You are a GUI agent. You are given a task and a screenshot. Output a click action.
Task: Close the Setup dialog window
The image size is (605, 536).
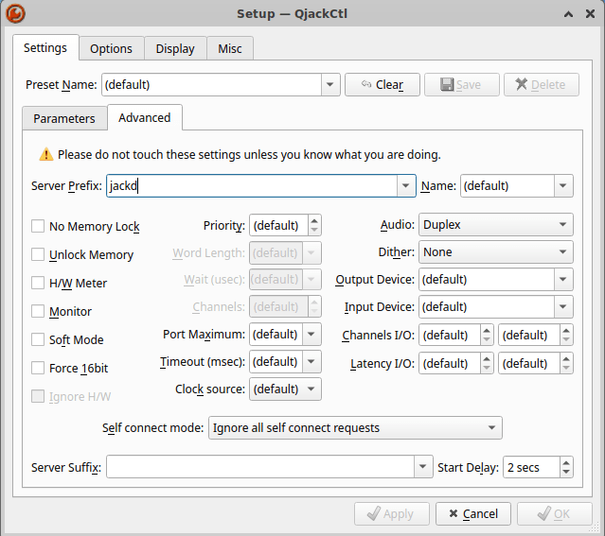coord(590,14)
